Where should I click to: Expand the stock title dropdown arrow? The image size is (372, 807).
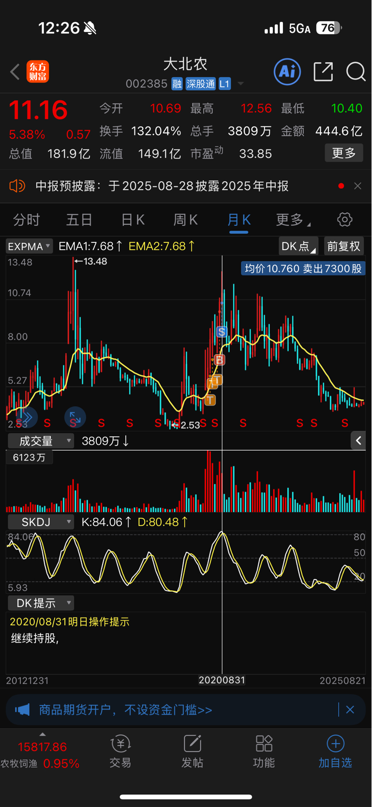click(240, 84)
